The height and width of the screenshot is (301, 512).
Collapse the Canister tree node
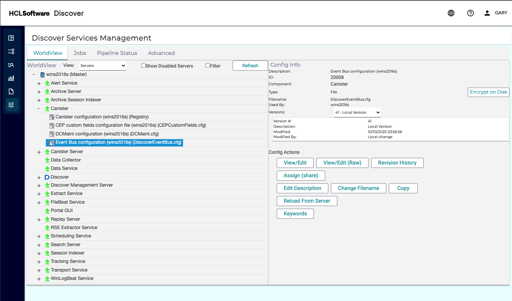coord(38,109)
